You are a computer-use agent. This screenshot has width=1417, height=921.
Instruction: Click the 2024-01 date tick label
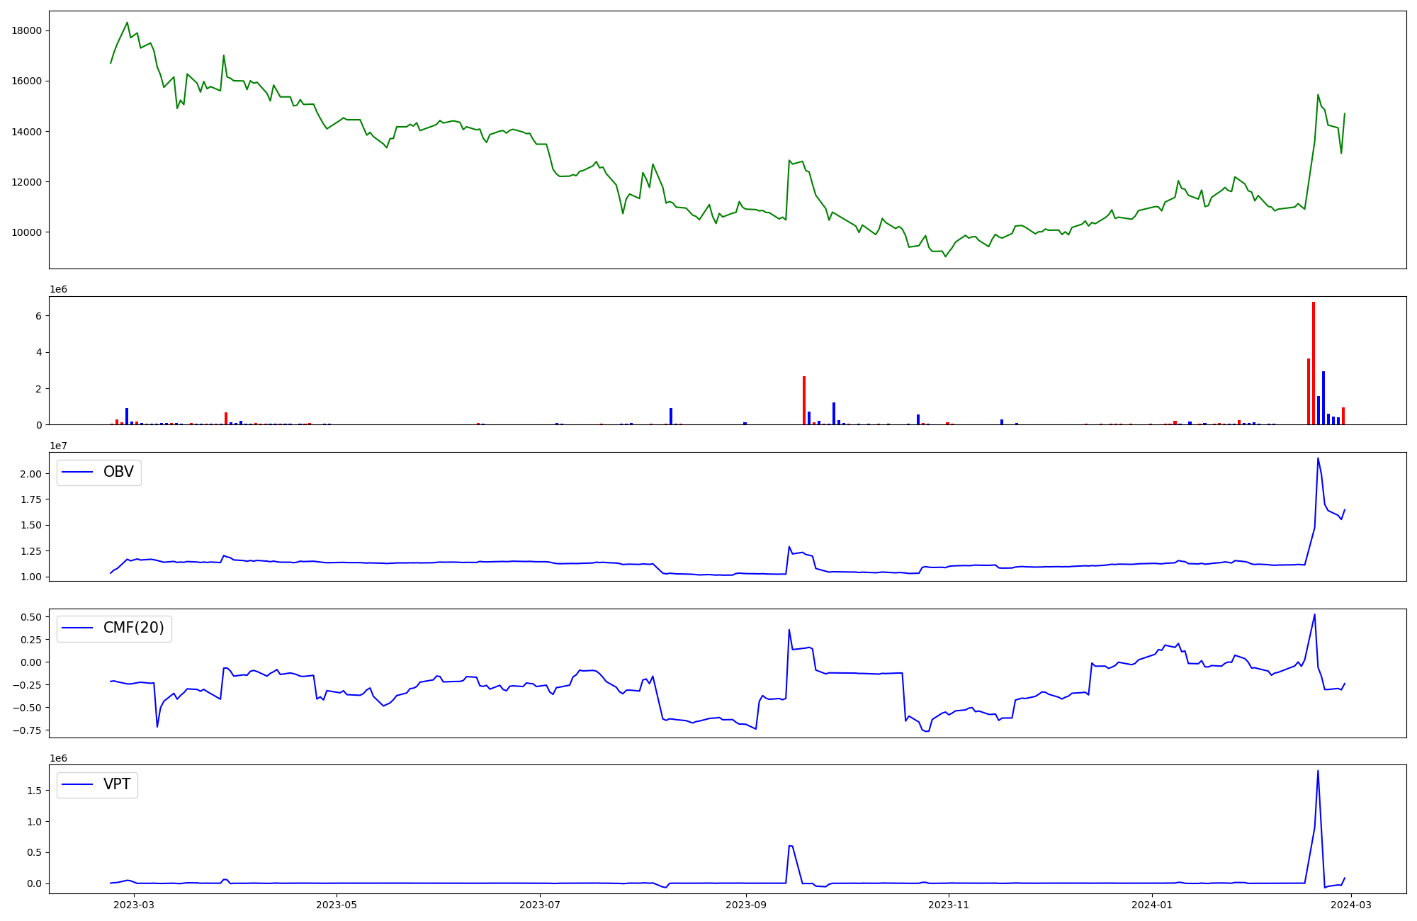[1152, 905]
